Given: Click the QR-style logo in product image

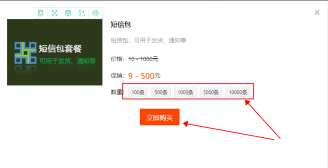Looking at the screenshot, I should coord(25,53).
